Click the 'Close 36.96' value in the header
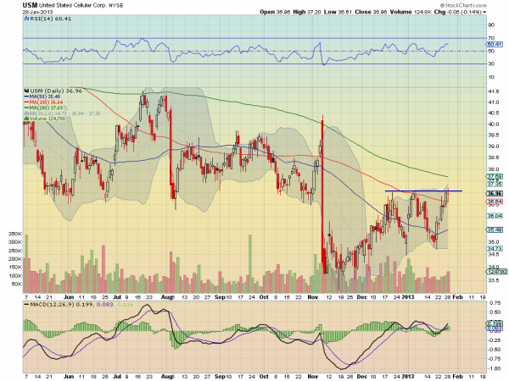Image resolution: width=509 pixels, height=381 pixels. (371, 12)
